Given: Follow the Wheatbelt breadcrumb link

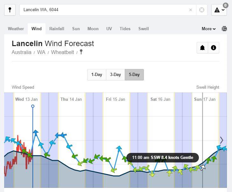Looking at the screenshot, I should point(62,52).
